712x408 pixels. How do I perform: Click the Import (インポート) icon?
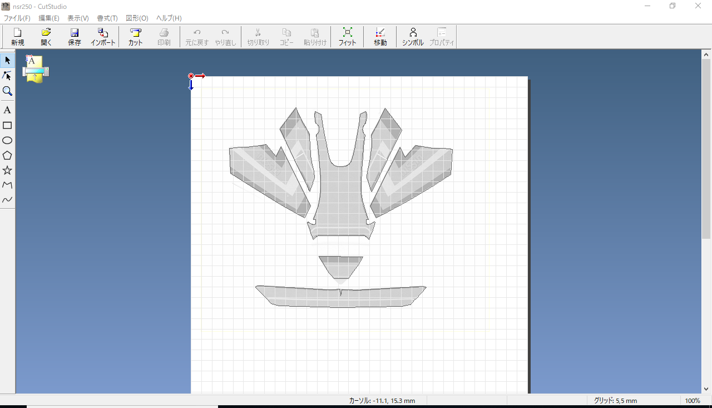click(x=103, y=37)
